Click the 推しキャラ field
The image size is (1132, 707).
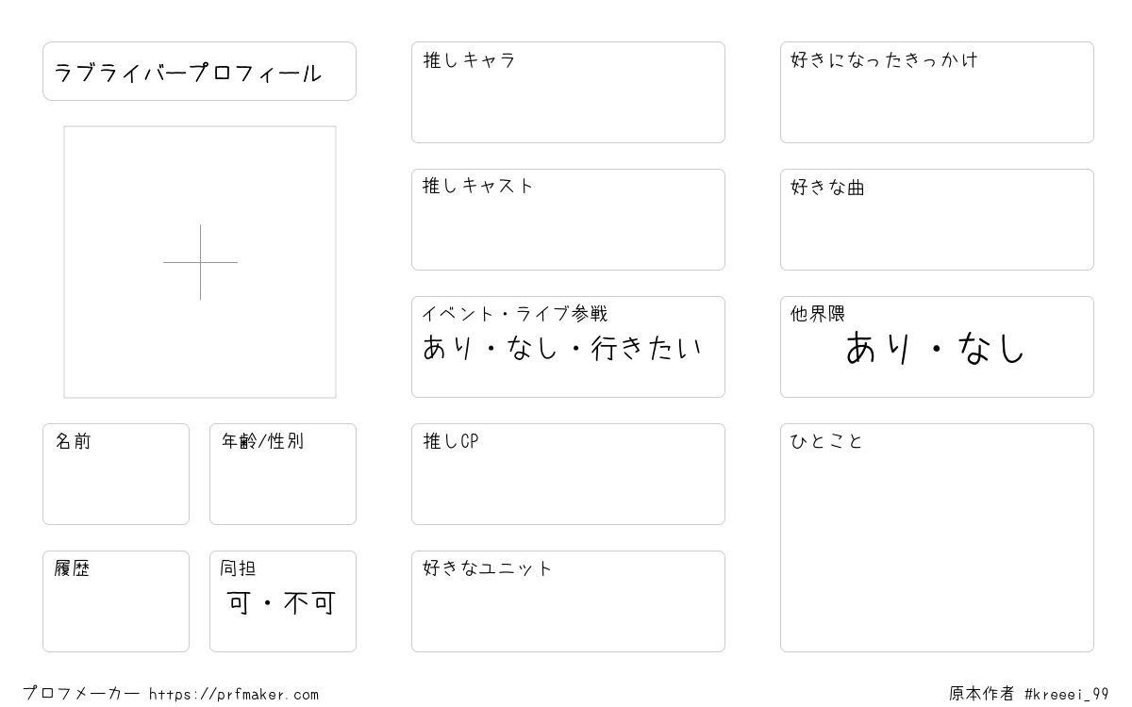coord(568,92)
